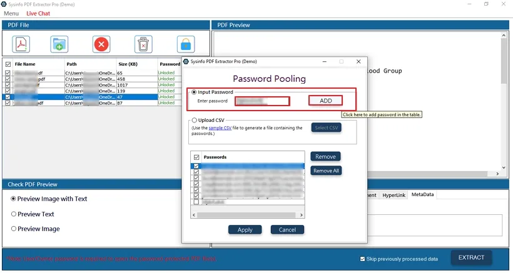This screenshot has width=513, height=273.
Task: Click the PDF Preview vertical scrollbar thumb
Action: click(504, 61)
